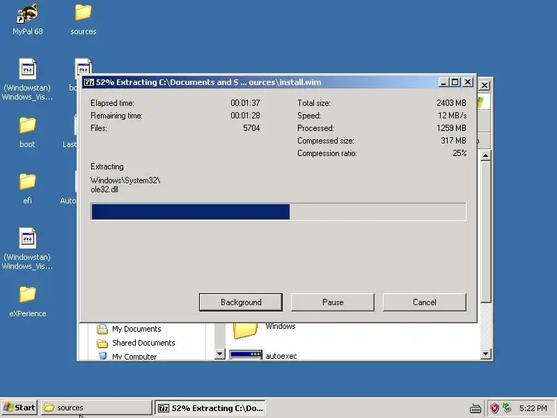The height and width of the screenshot is (418, 557).
Task: Select the Windows folder in the Explorer window
Action: point(265,330)
